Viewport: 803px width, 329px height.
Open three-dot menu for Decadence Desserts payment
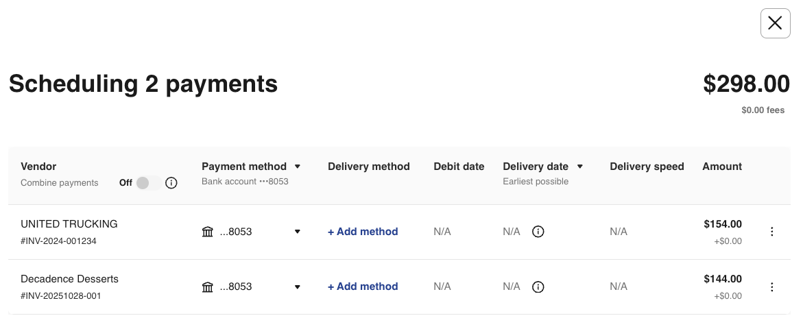[x=772, y=287]
